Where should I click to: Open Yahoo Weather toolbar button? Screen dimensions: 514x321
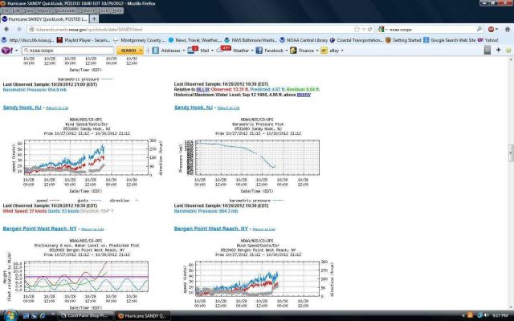pos(233,51)
